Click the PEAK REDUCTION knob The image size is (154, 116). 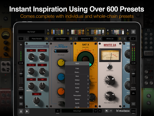(x=110, y=96)
